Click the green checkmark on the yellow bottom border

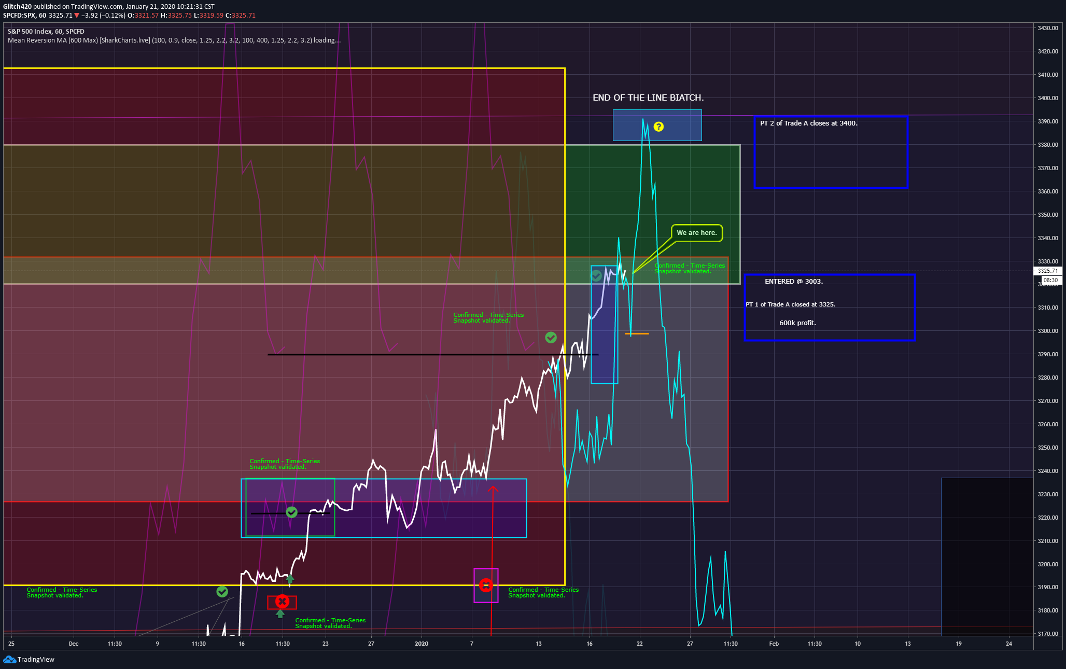click(x=222, y=591)
